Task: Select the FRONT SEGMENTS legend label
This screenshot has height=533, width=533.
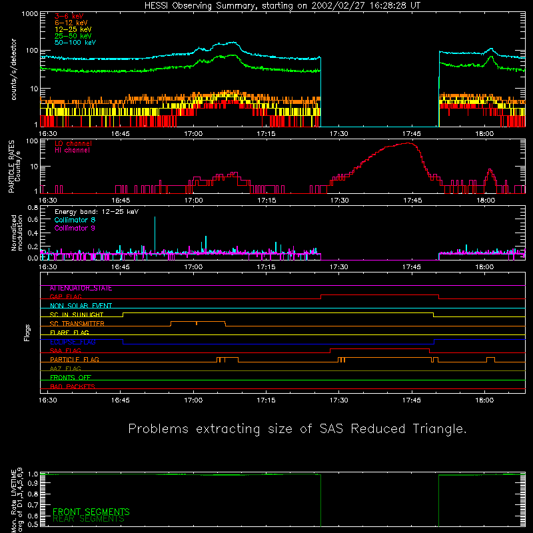Action: tap(91, 512)
